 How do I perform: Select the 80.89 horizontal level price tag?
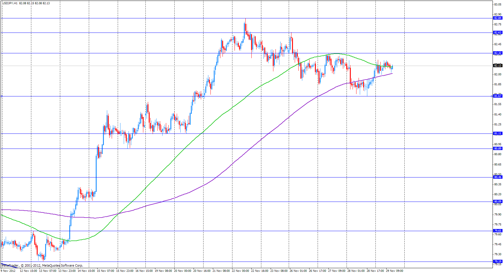point(498,149)
